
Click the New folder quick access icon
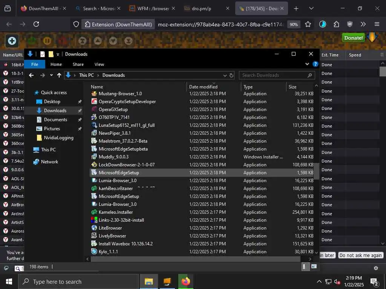[x=51, y=54]
